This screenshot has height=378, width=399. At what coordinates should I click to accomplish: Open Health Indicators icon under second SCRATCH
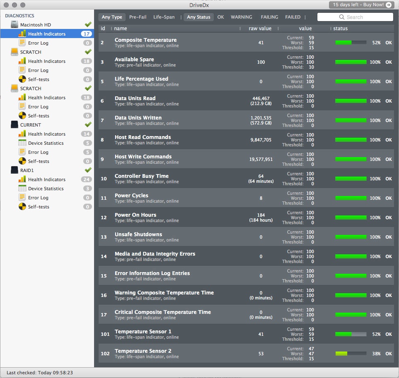[x=22, y=98]
